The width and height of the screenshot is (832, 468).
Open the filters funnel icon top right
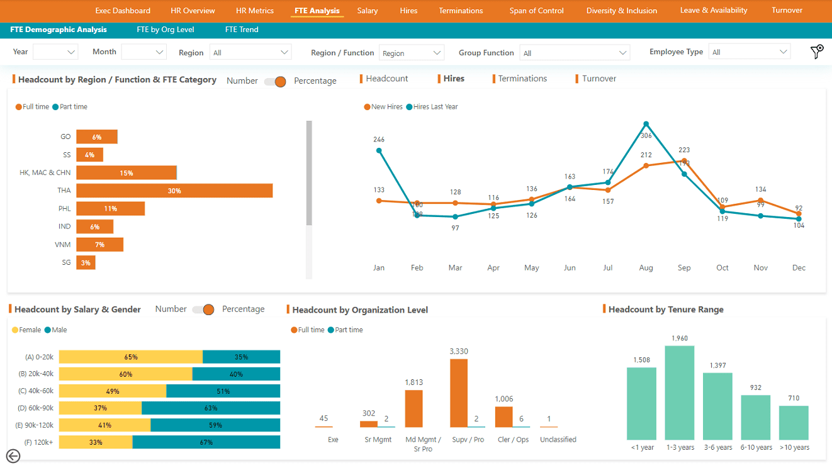[816, 53]
